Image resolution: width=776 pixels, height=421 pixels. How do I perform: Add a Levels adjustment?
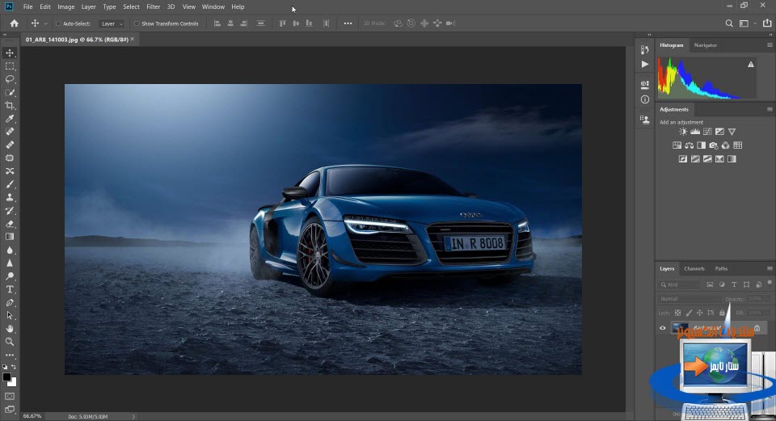click(x=695, y=132)
